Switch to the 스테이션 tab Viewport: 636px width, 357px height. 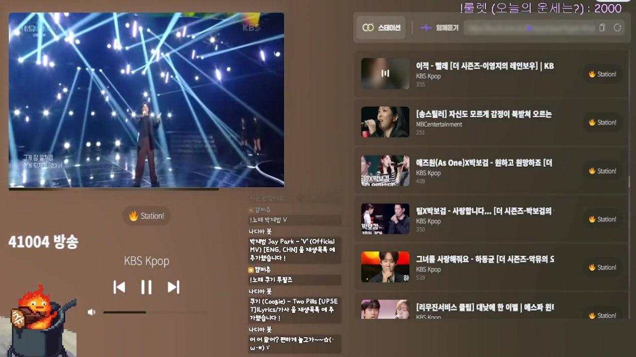[x=382, y=27]
